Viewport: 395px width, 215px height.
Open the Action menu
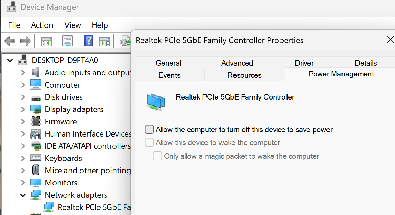42,25
